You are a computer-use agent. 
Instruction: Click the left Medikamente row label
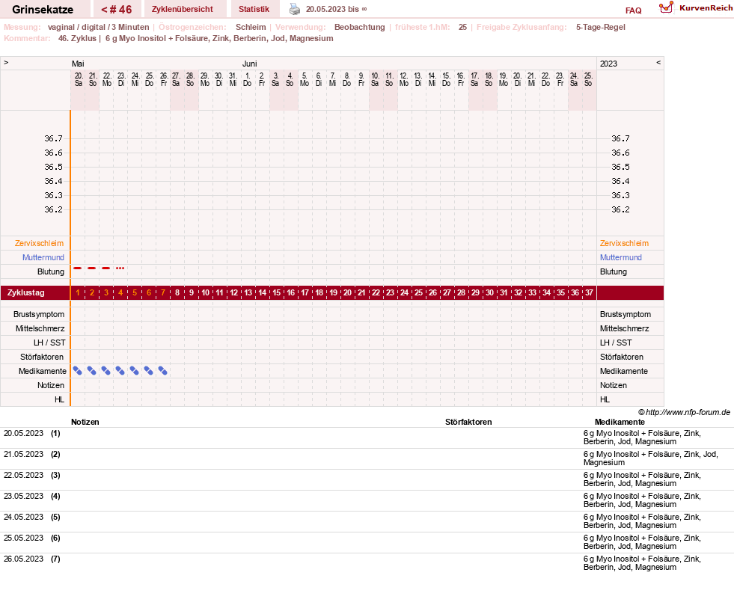coord(43,371)
